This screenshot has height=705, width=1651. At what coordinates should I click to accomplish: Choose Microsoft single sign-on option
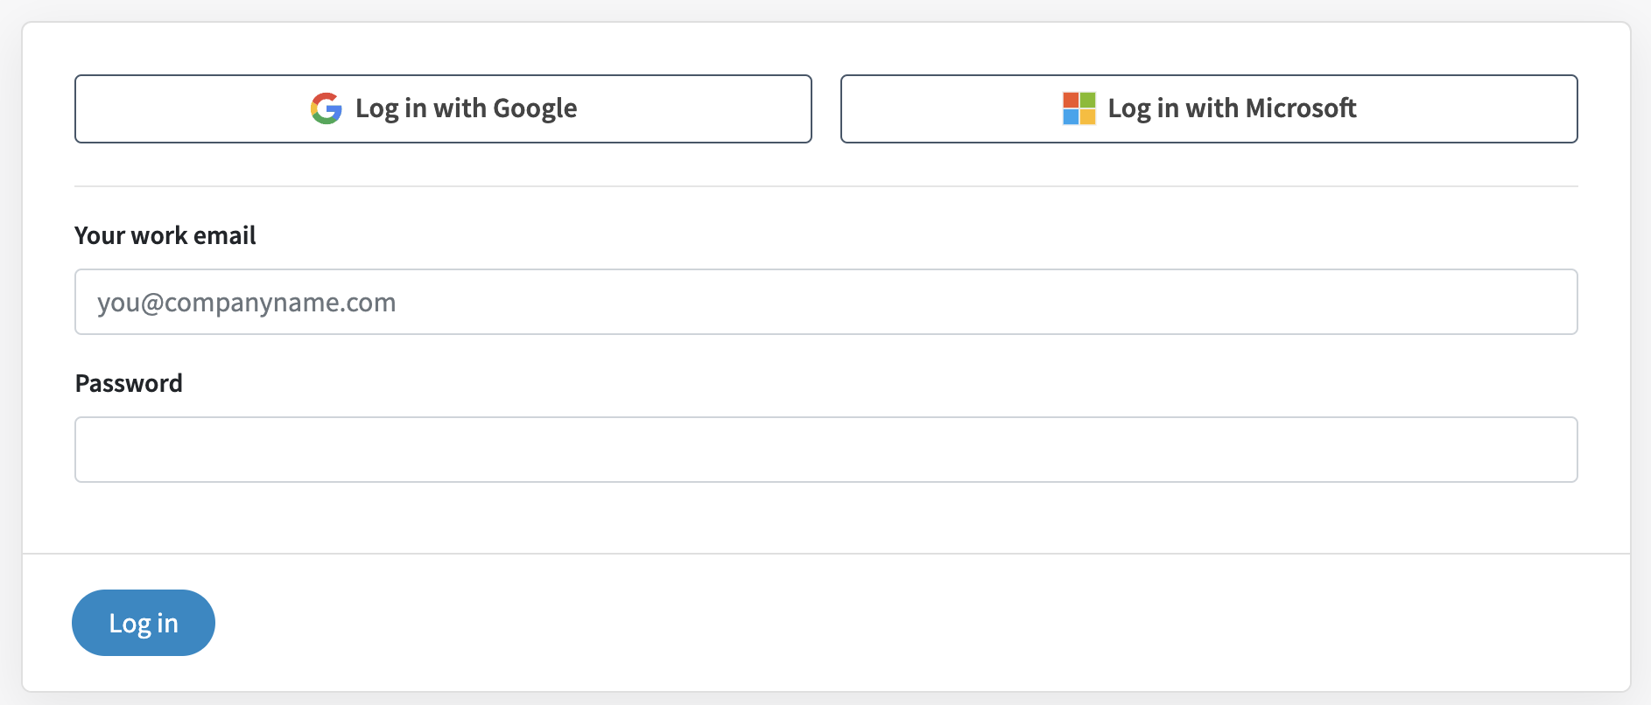click(1209, 108)
